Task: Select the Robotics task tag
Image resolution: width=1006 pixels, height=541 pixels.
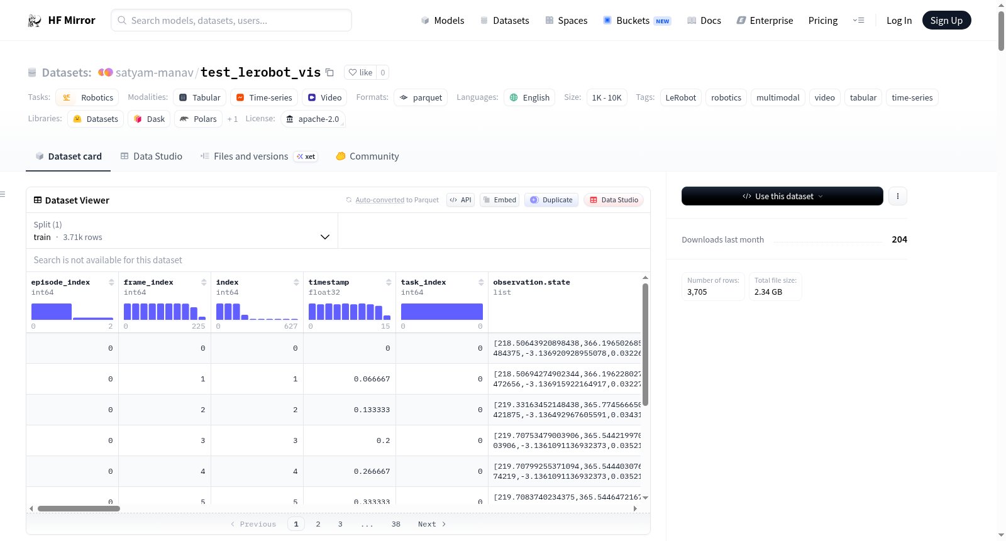Action: [87, 97]
